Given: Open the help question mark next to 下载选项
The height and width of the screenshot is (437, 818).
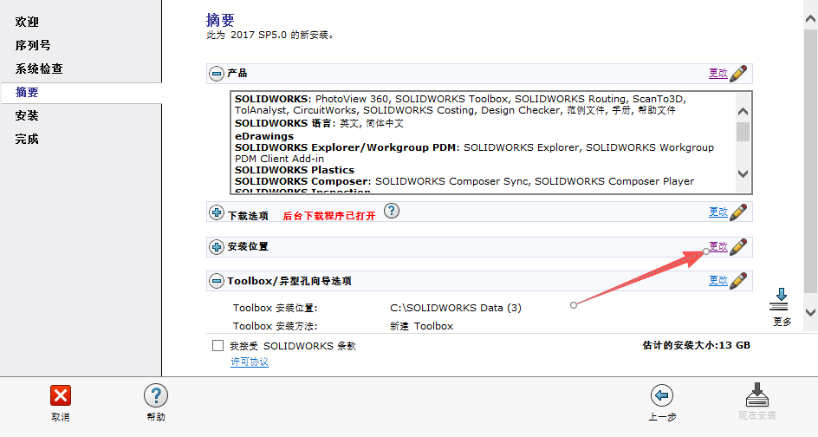Looking at the screenshot, I should (x=392, y=211).
